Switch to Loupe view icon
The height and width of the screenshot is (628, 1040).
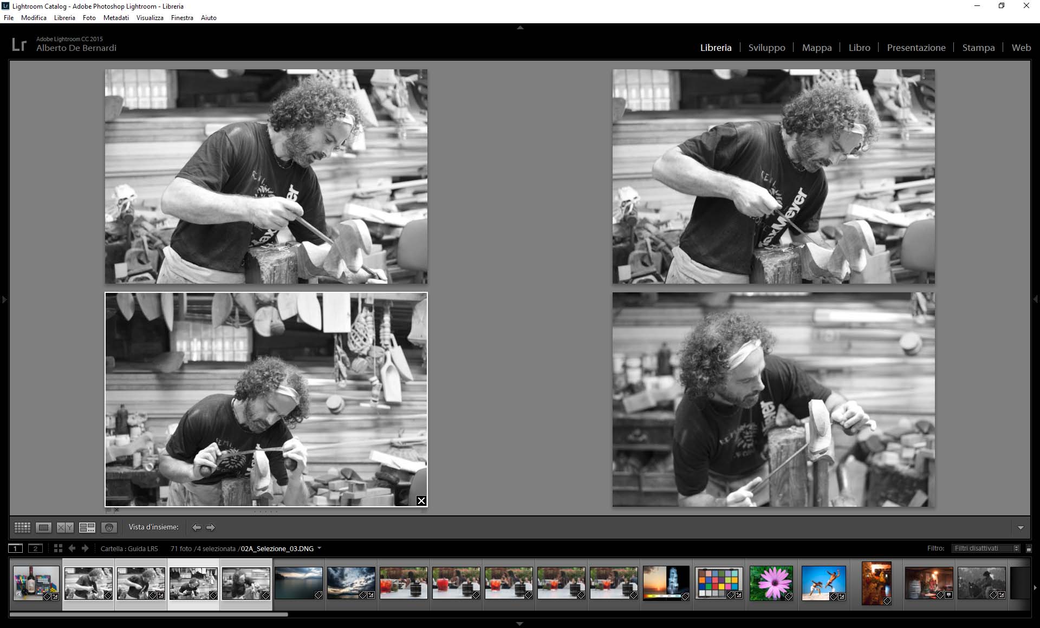[x=43, y=527]
